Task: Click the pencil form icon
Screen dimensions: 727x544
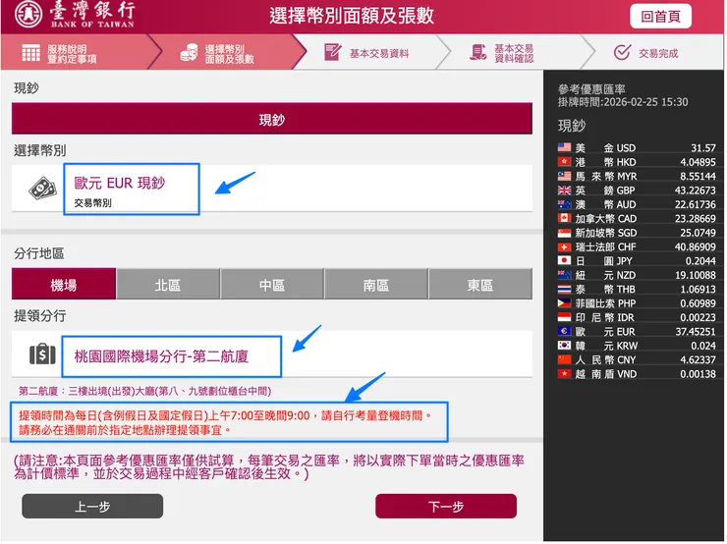Action: coord(332,52)
